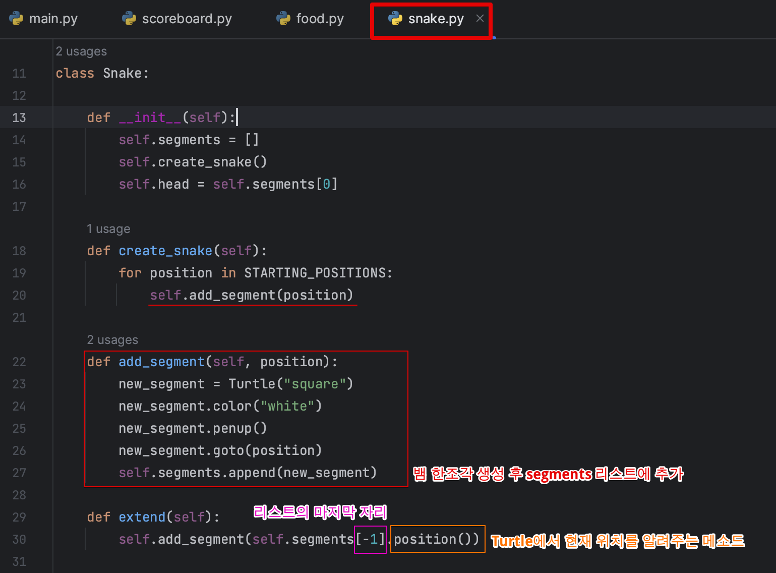Click the [-1] index in extend method
Screen dimensions: 776x573
tap(370, 539)
